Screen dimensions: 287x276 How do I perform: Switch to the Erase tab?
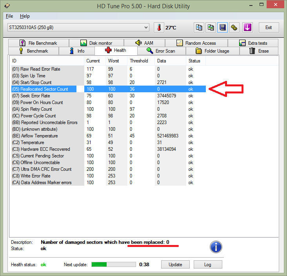259,51
